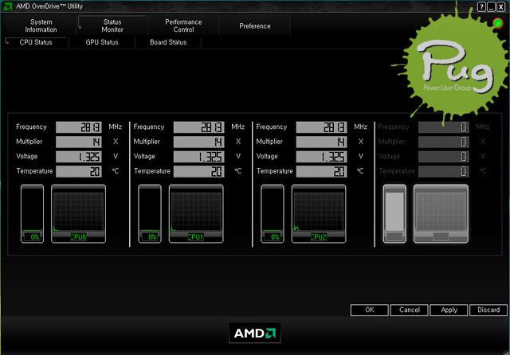Switch to the GPU Status sub-tab
Screen dimensions: 510x355
coord(102,42)
